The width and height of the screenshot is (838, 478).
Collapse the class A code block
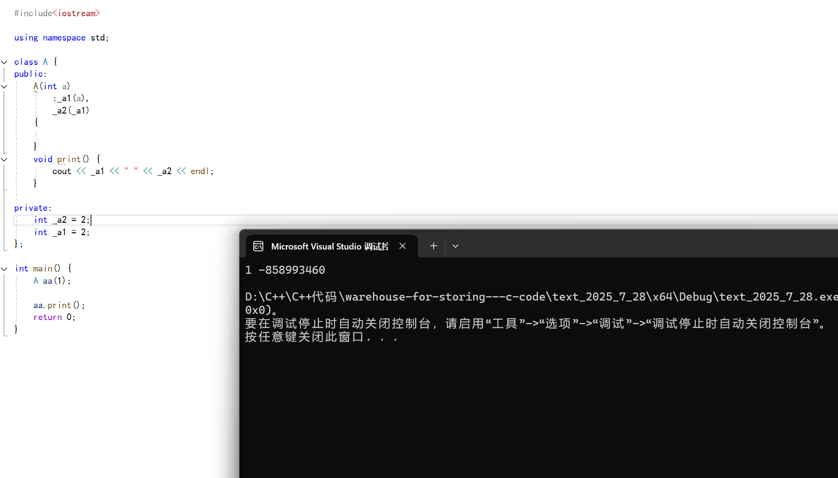[4, 62]
